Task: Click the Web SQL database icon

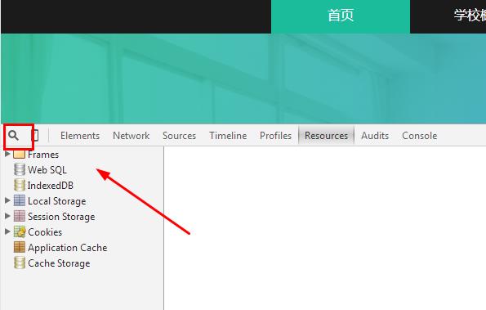Action: [20, 169]
